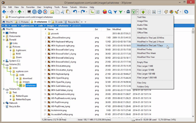Toggle the folder tree toolbar button

(92, 12)
